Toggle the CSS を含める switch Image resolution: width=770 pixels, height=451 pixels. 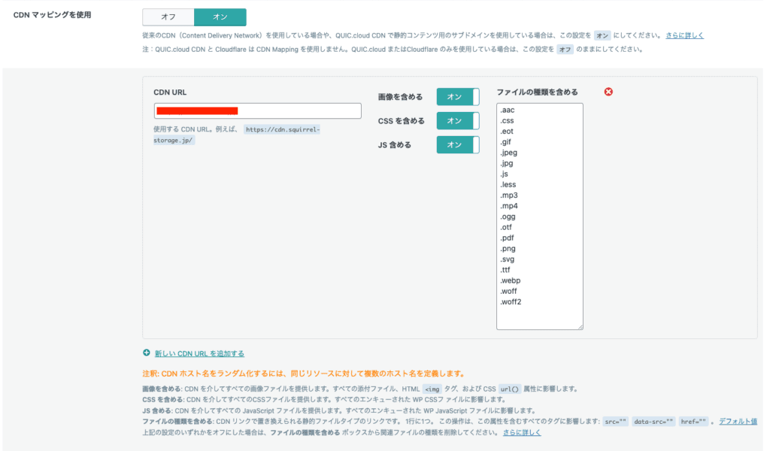click(x=457, y=121)
